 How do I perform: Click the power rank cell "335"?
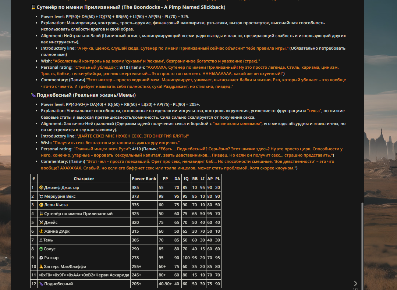pos(144,205)
